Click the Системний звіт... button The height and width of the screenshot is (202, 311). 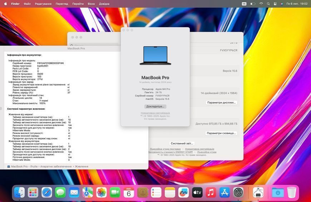182,143
